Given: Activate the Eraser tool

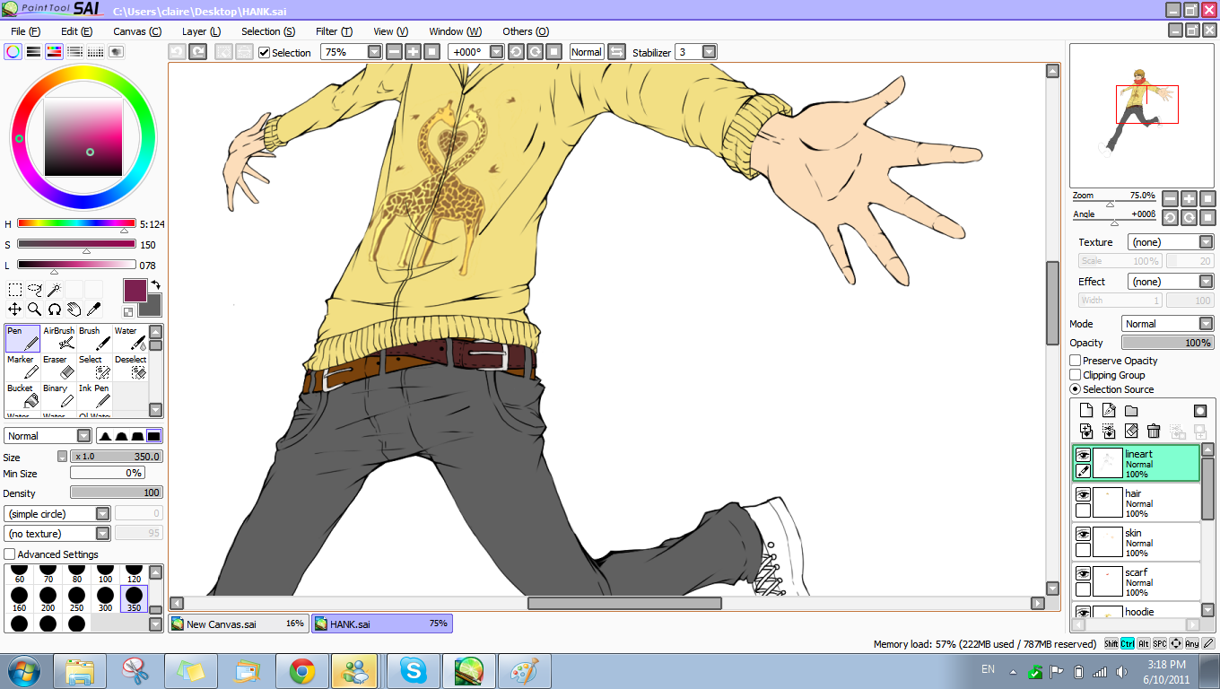Looking at the screenshot, I should (58, 367).
